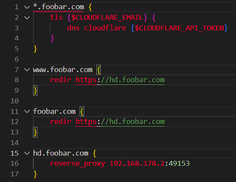Click the closing brace on line 17
The height and width of the screenshot is (182, 236).
pos(35,174)
